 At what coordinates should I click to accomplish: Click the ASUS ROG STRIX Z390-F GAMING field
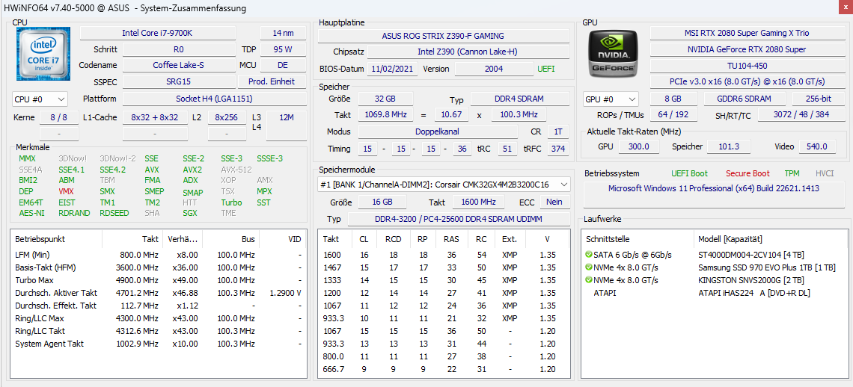pyautogui.click(x=444, y=36)
